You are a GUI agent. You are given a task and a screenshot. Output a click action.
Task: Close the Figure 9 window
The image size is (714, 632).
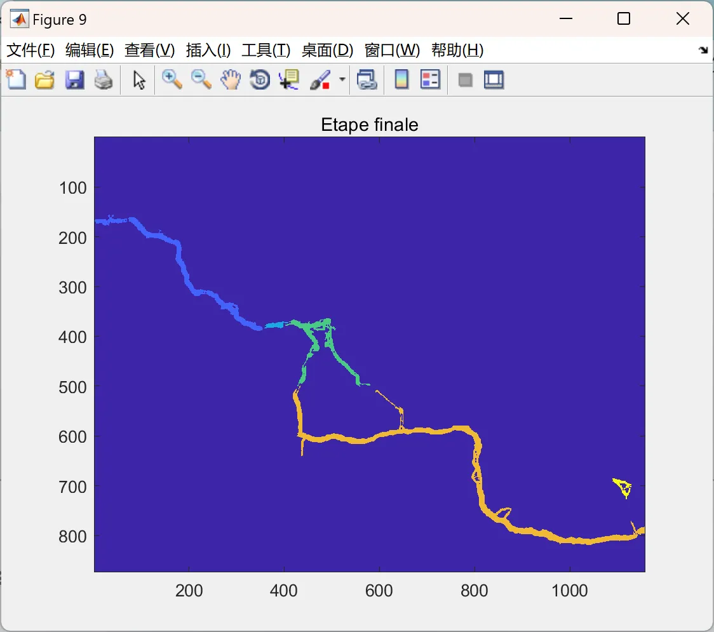[683, 18]
